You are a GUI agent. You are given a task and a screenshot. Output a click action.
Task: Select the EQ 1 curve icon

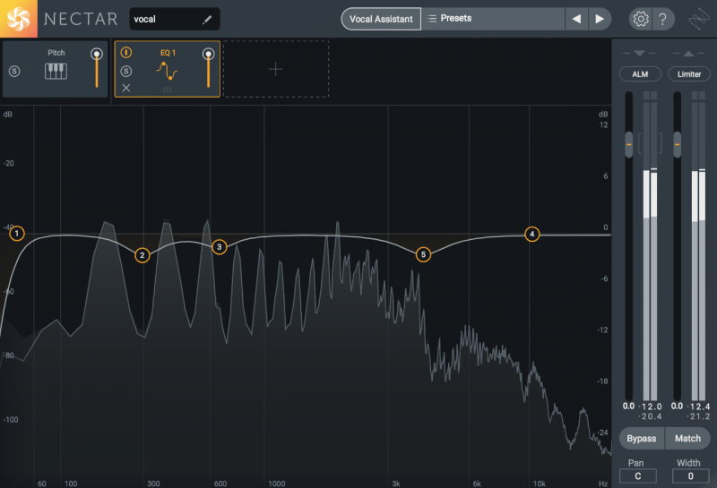pos(167,72)
